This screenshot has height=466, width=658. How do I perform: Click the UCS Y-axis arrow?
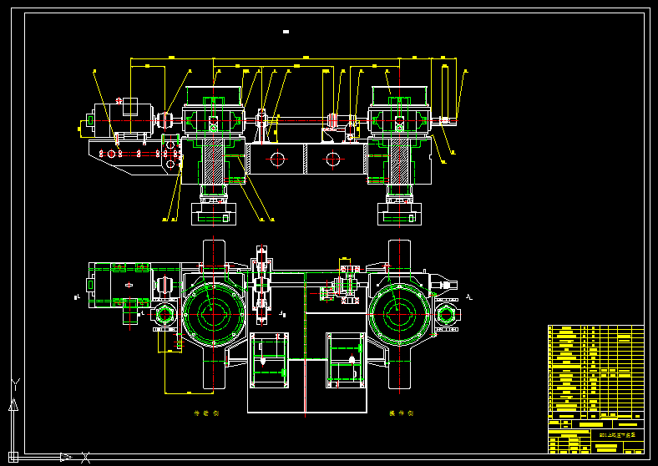13,405
